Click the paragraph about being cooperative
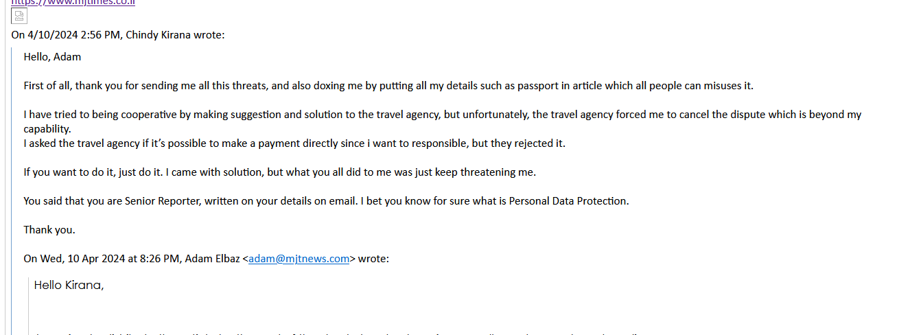The width and height of the screenshot is (910, 335). click(442, 115)
